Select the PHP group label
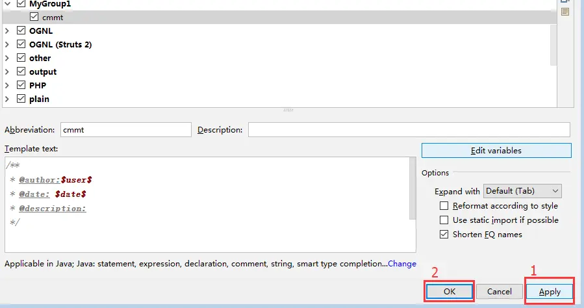Image resolution: width=584 pixels, height=308 pixels. click(38, 85)
